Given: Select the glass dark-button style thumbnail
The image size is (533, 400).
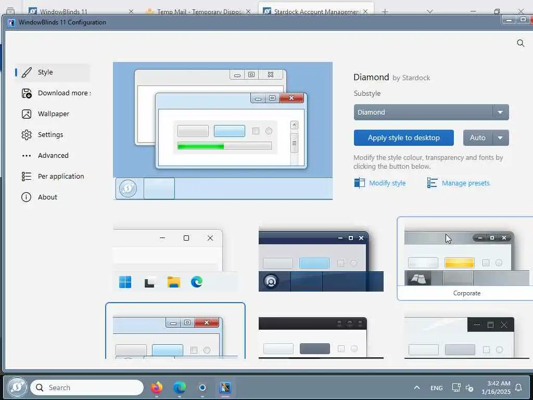Looking at the screenshot, I should point(466,337).
